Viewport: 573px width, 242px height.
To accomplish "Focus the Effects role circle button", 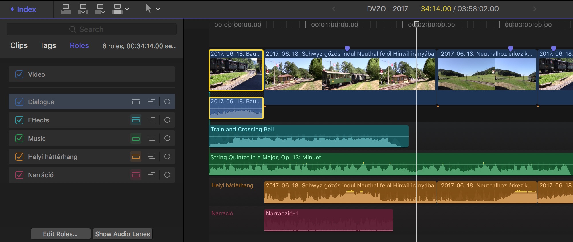I will [167, 120].
